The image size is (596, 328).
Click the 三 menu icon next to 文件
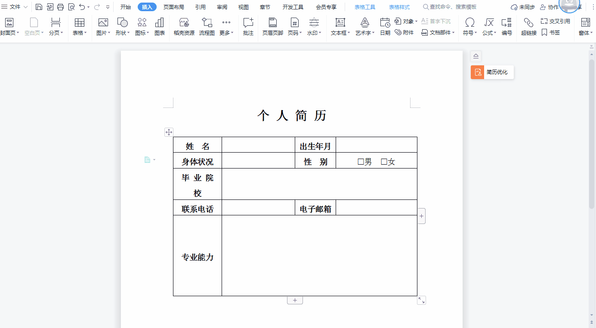point(4,7)
